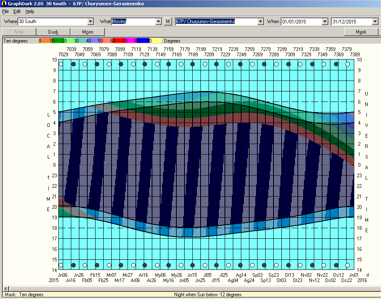The width and height of the screenshot is (381, 299).
Task: Expand the Where location dropdown
Action: tap(91, 21)
